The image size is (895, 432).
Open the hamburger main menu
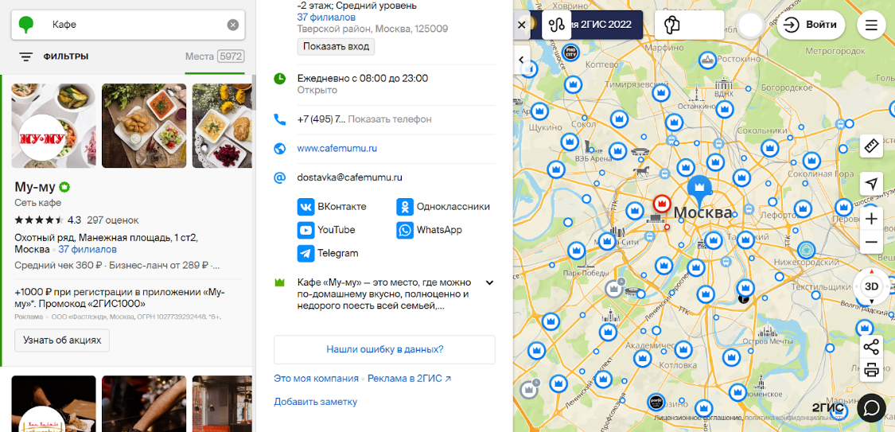tap(871, 25)
